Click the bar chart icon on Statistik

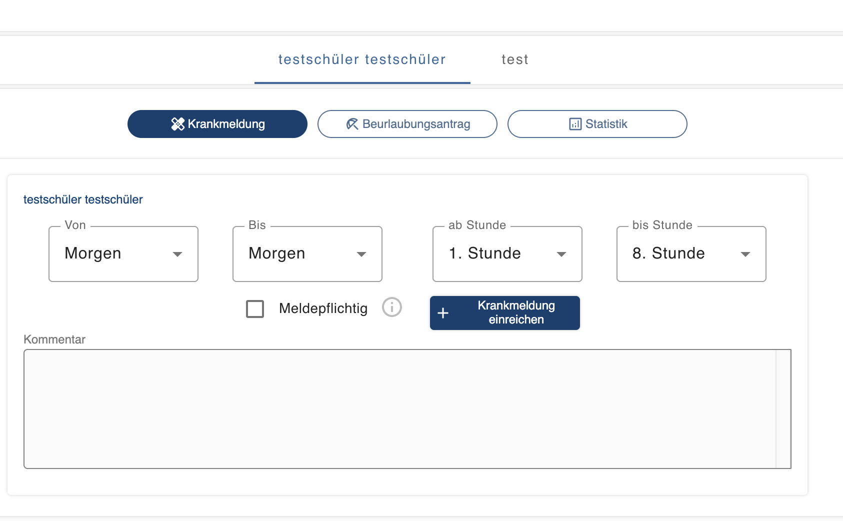click(x=575, y=124)
